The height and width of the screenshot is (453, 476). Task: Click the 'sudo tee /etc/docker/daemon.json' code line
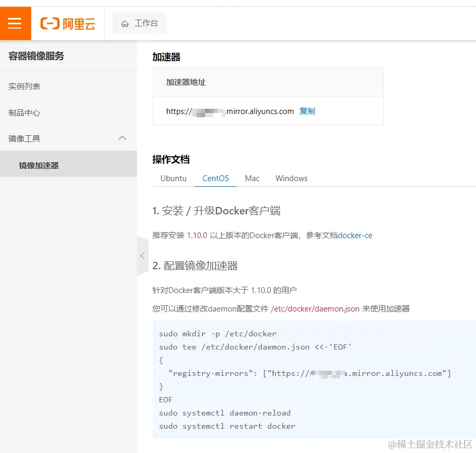coord(255,347)
